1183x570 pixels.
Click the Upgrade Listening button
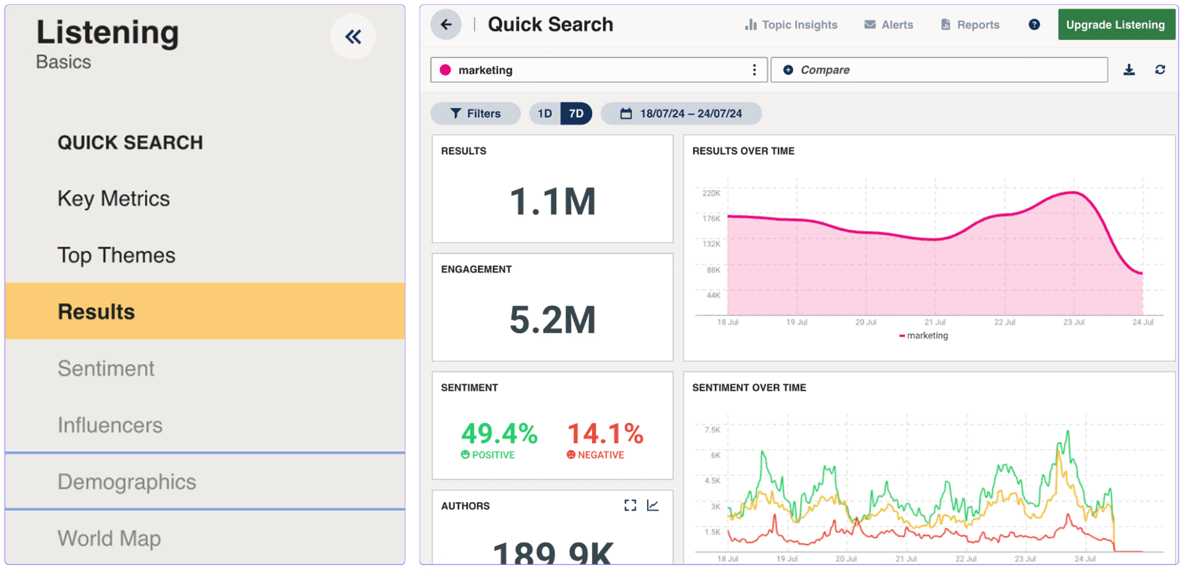coord(1116,25)
